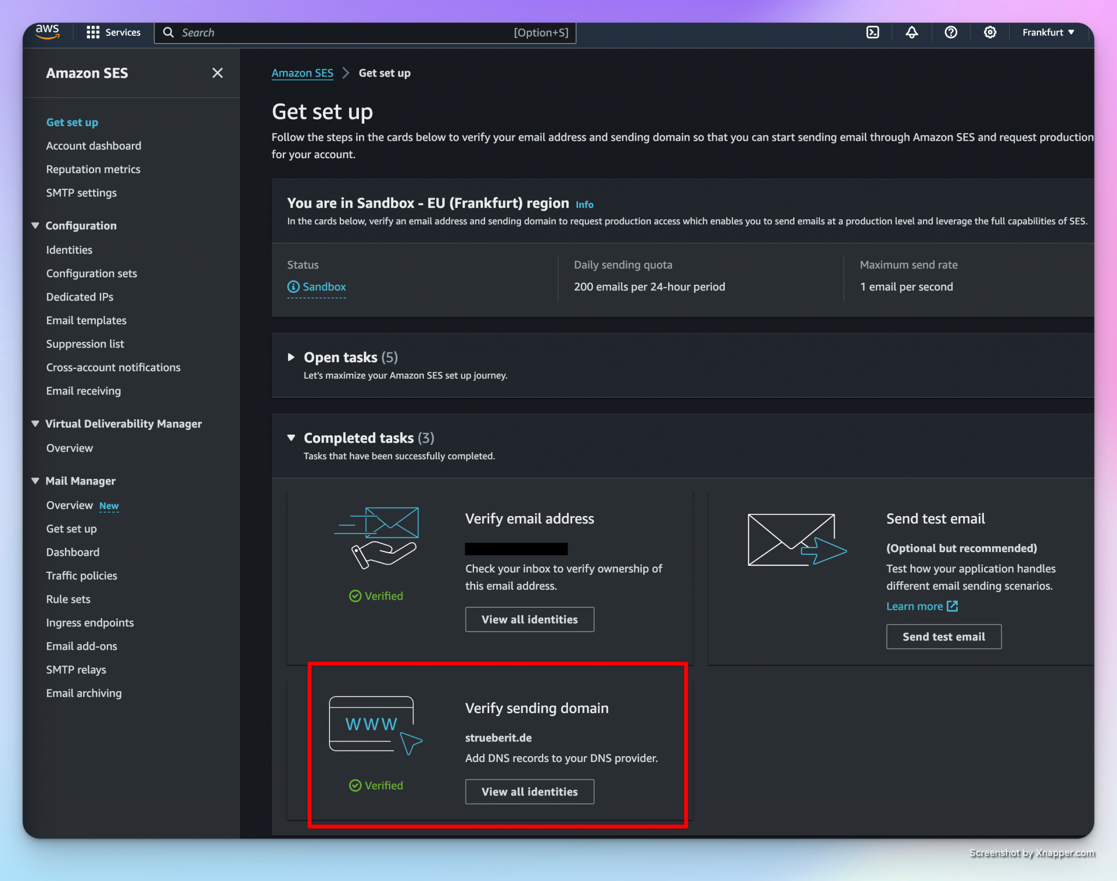The image size is (1117, 881).
Task: Click the help question mark icon
Action: click(951, 33)
